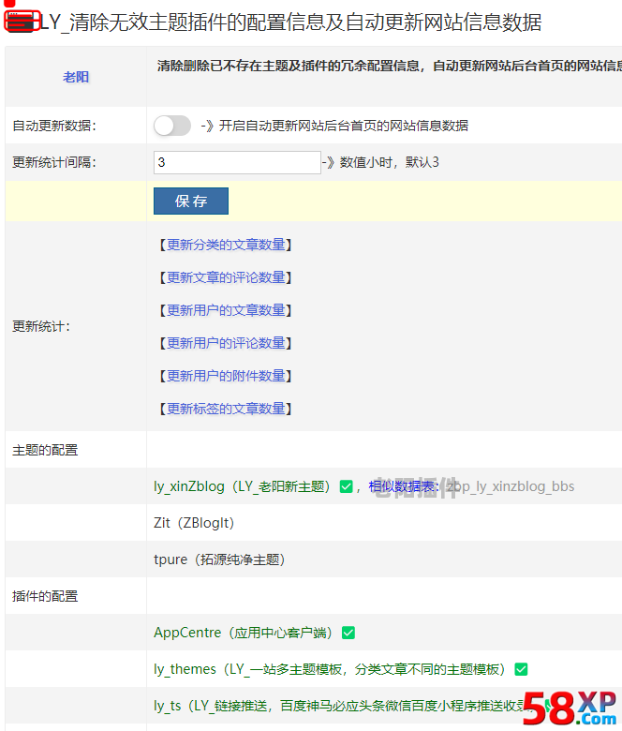Select the tpure (拓源纯净主题) entry
The height and width of the screenshot is (731, 622).
tap(219, 559)
